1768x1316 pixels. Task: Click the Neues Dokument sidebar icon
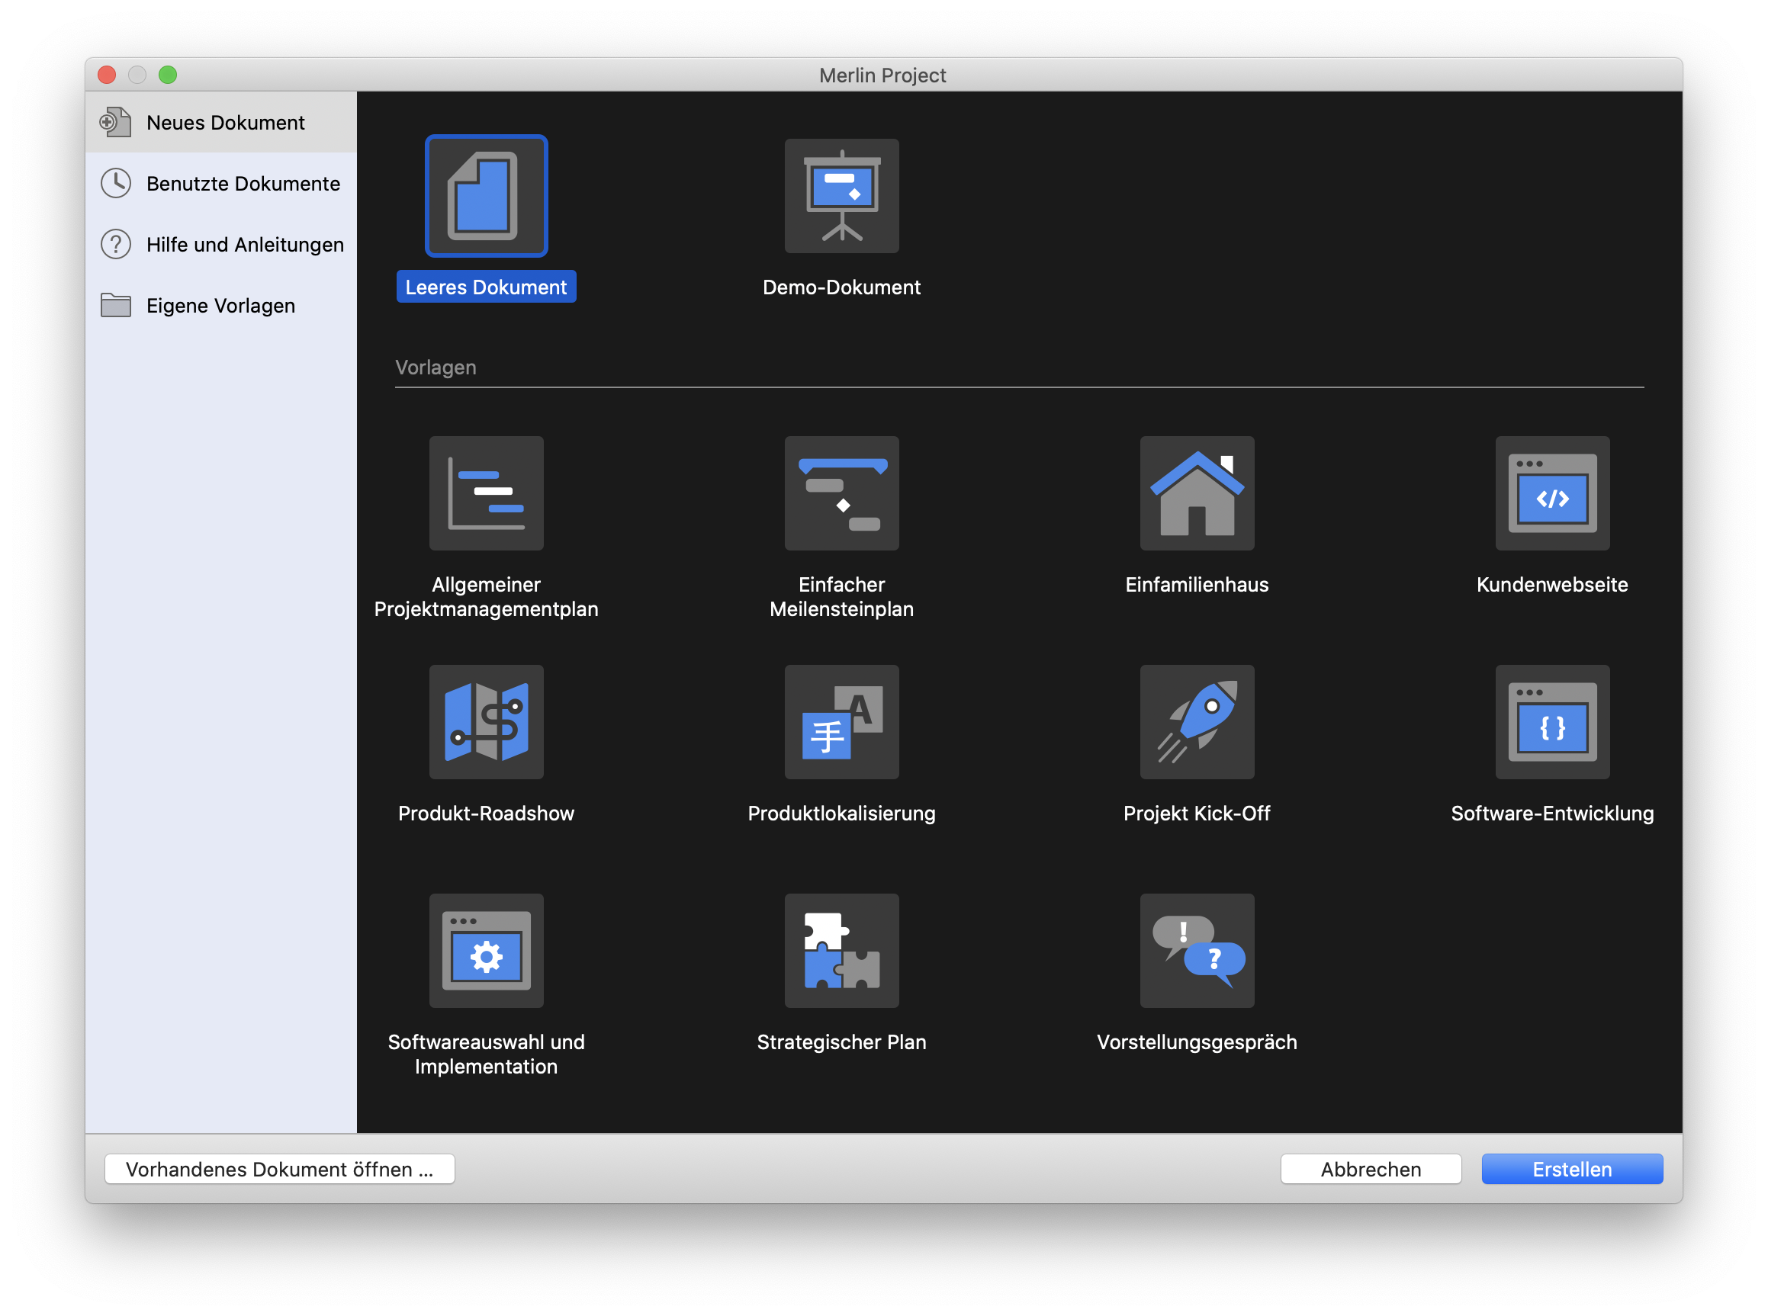point(115,122)
